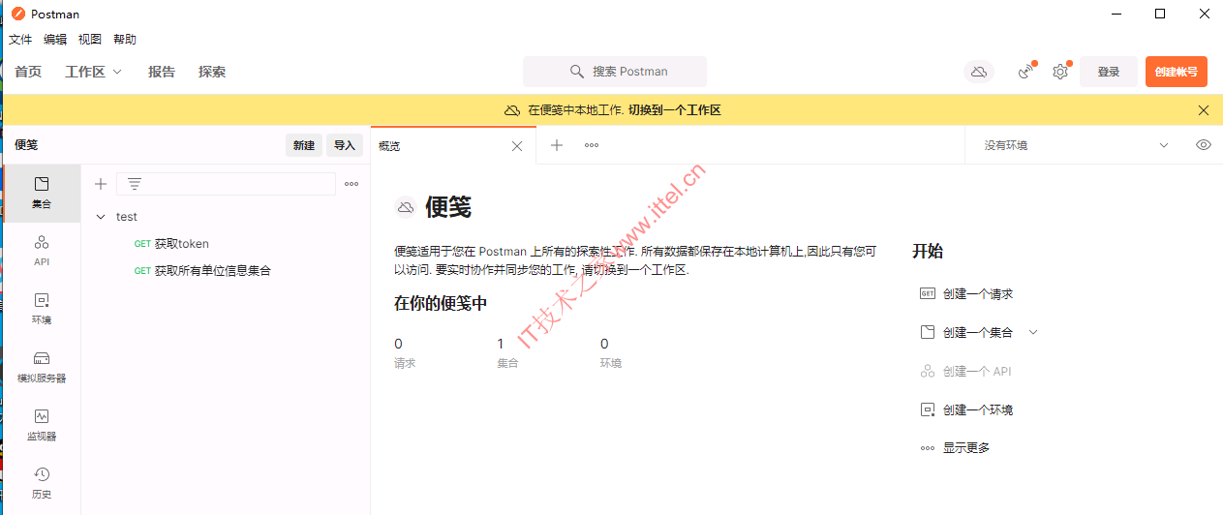Open a new tab with the plus icon
The width and height of the screenshot is (1223, 515).
(557, 145)
